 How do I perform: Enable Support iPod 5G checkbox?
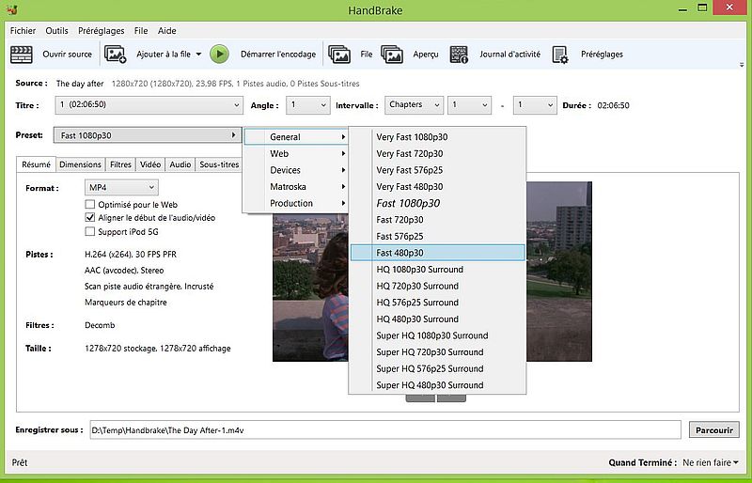click(x=89, y=232)
